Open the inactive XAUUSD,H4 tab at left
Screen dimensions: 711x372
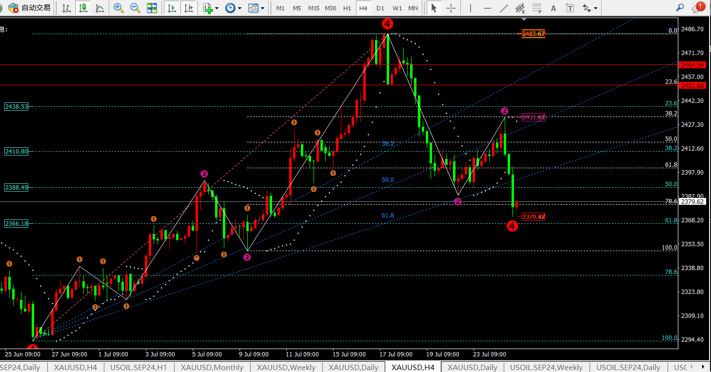(x=76, y=367)
